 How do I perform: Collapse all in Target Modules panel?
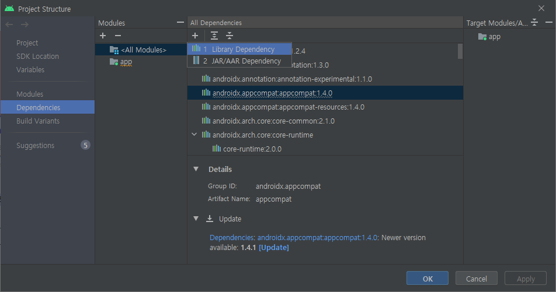point(534,22)
